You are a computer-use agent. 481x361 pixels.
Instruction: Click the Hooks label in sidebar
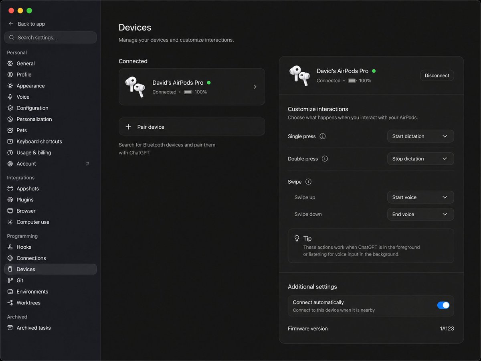click(x=24, y=247)
